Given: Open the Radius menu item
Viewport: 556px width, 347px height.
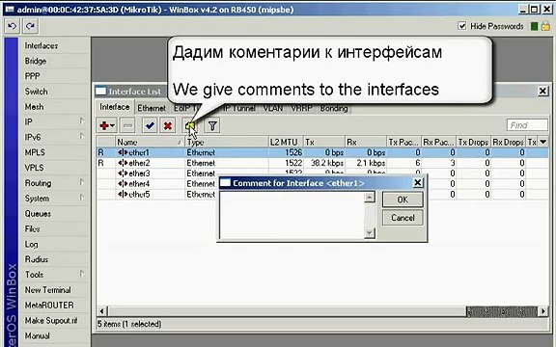Looking at the screenshot, I should click(36, 259).
